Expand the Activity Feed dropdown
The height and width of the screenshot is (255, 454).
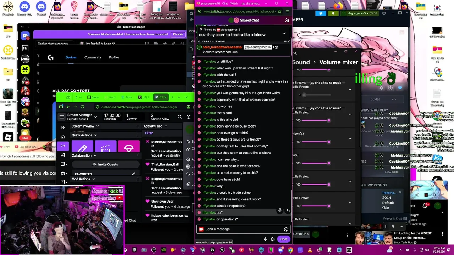(x=166, y=126)
